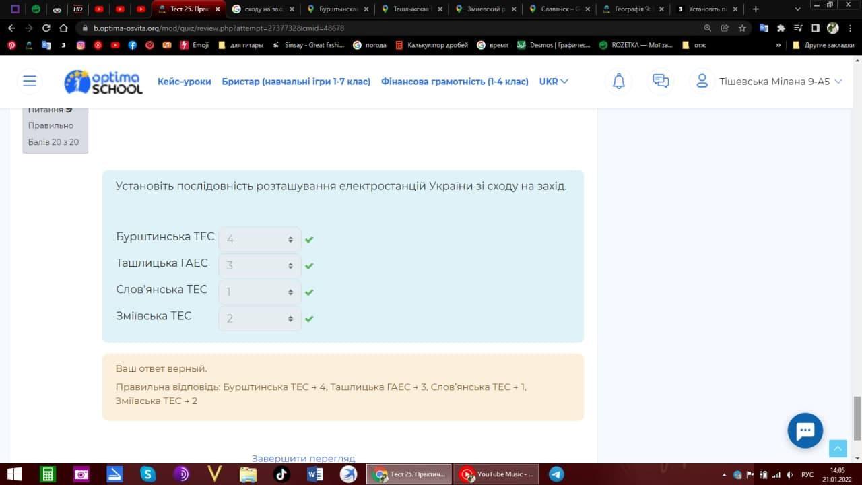Show hidden bookmarks with the chevron

(778, 45)
